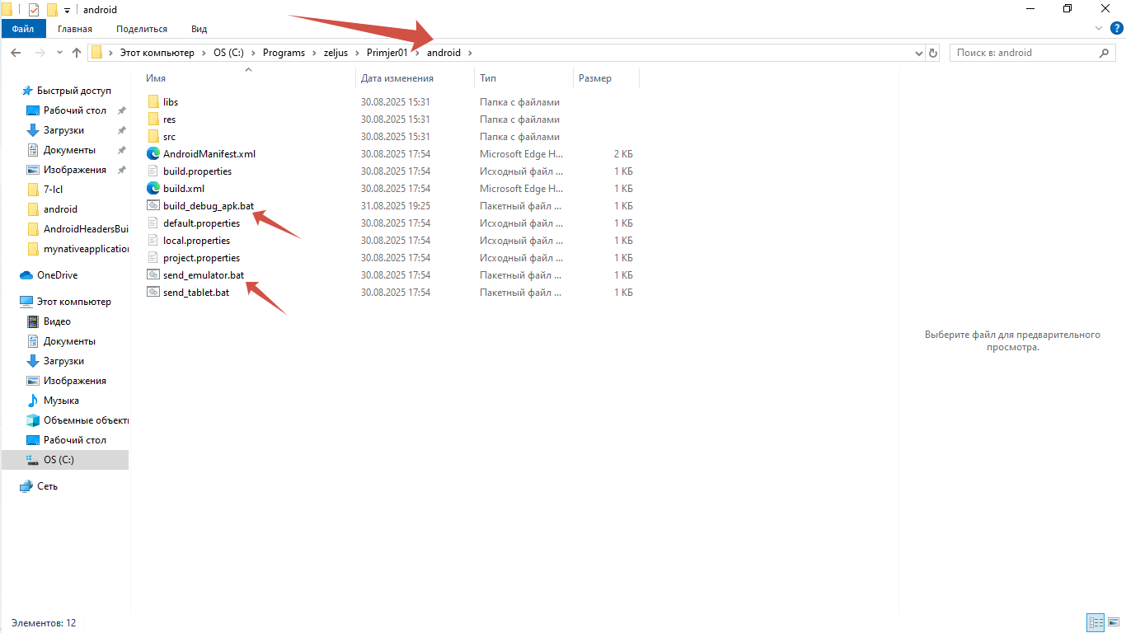
Task: Open the Help question mark icon
Action: pos(1117,28)
